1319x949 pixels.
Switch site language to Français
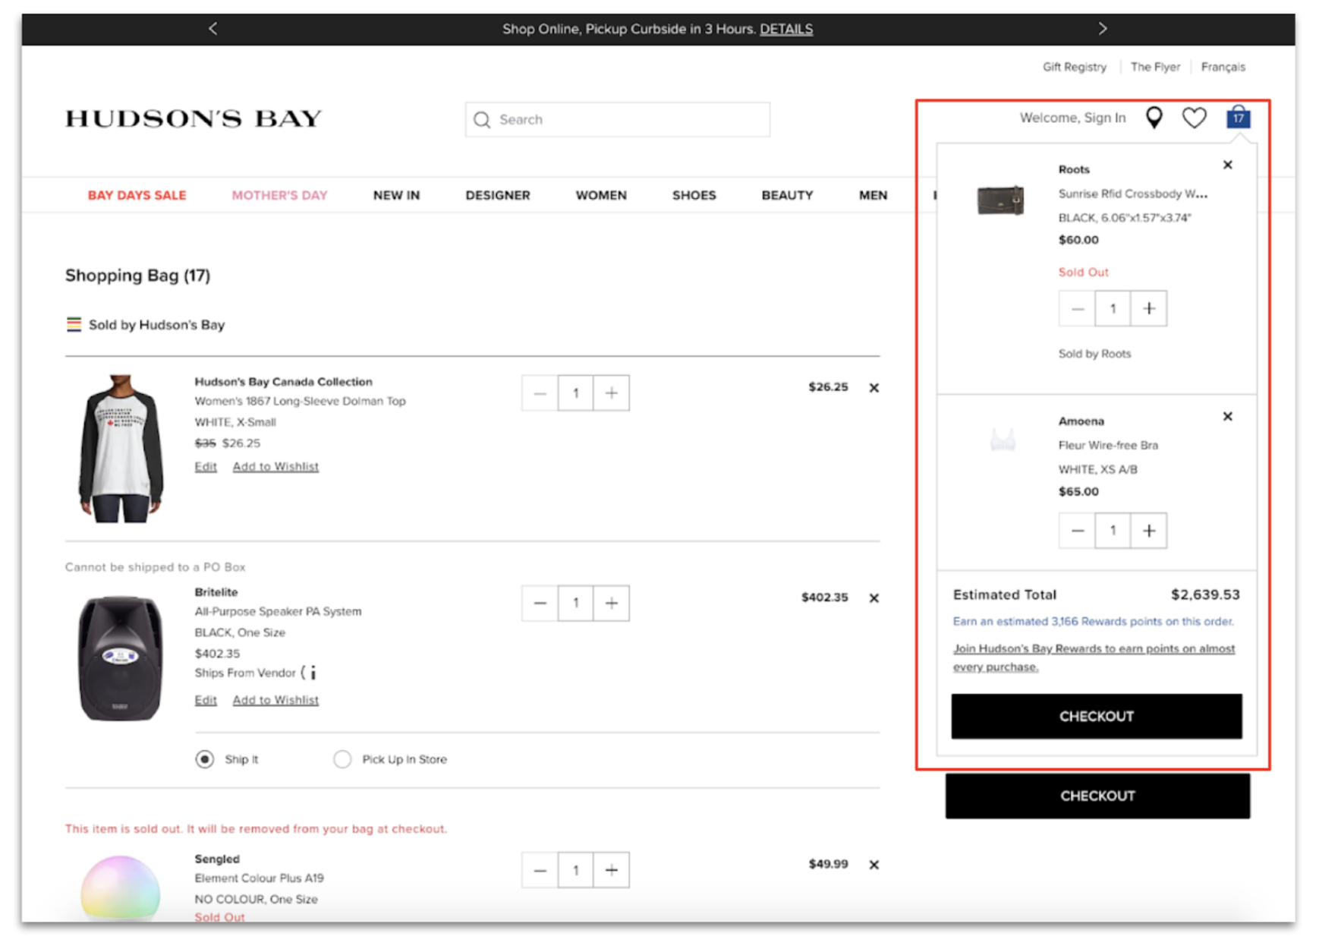point(1223,67)
